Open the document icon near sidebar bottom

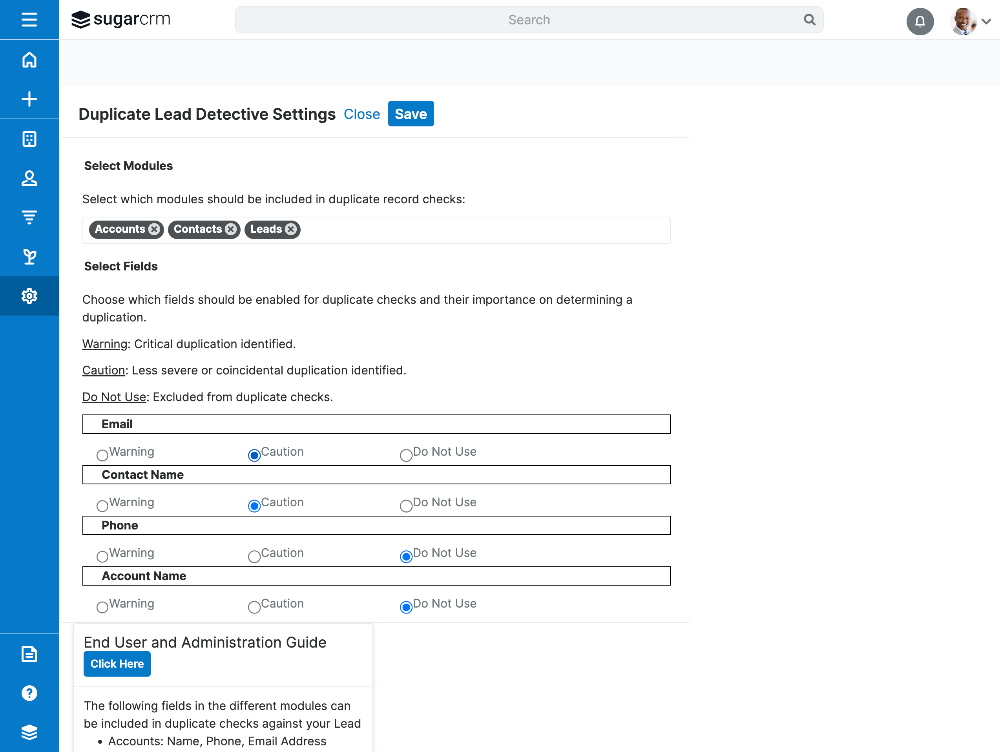tap(29, 654)
